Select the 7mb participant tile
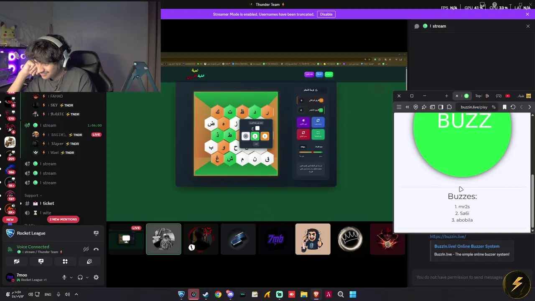 [275, 239]
